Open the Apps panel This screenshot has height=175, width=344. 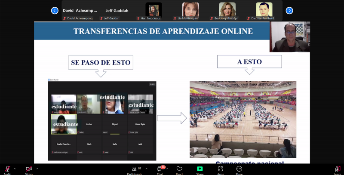220,169
